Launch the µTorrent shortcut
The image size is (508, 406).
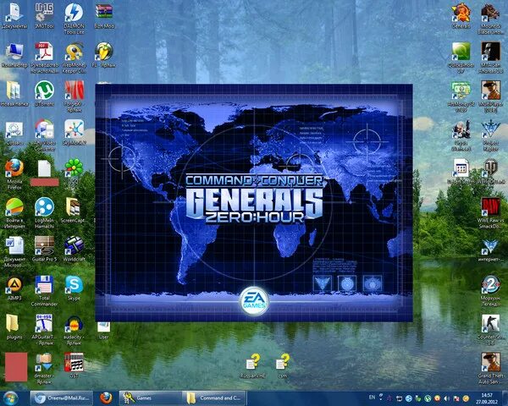pyautogui.click(x=44, y=91)
